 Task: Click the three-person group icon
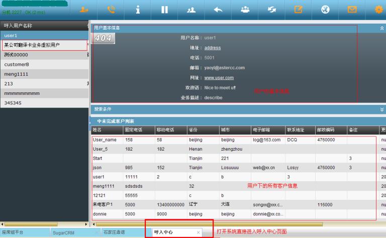pyautogui.click(x=245, y=9)
